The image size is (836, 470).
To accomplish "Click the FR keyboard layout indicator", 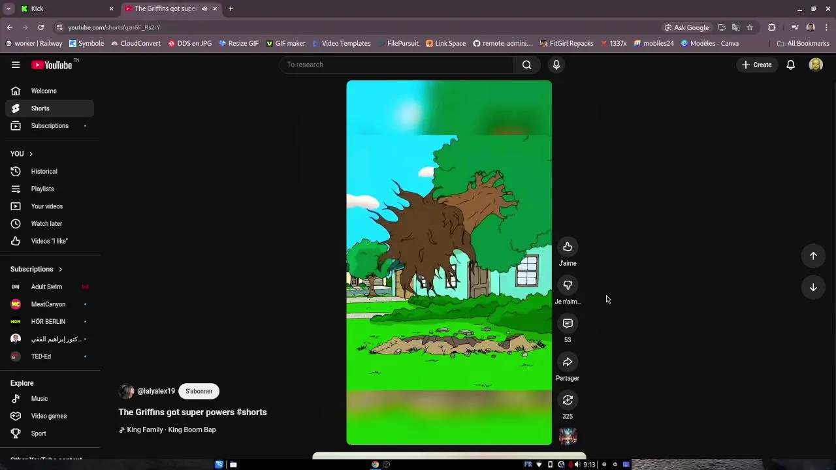I will (528, 464).
